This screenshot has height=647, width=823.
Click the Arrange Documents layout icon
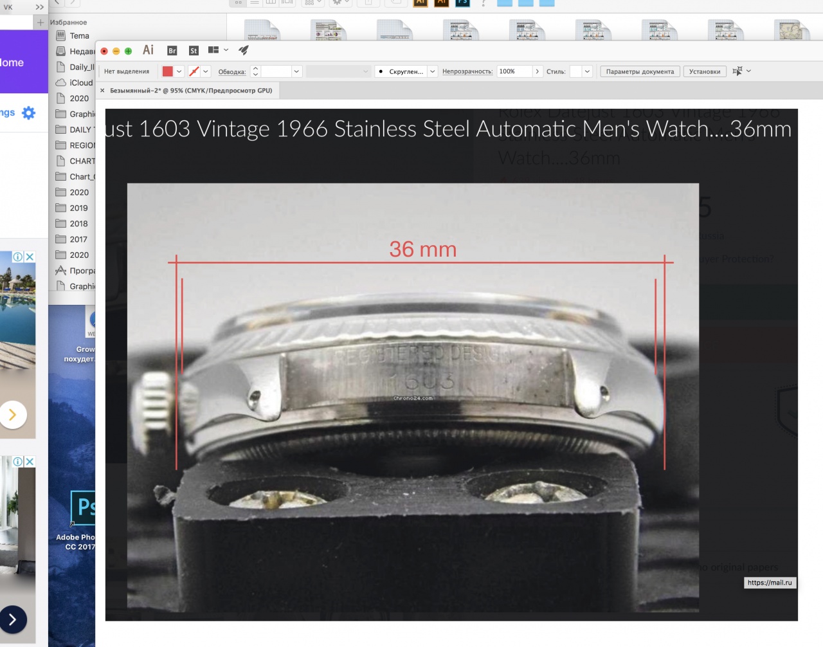pyautogui.click(x=213, y=50)
